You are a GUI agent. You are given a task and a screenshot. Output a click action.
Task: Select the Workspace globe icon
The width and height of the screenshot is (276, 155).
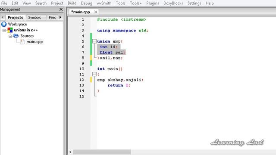(x=4, y=24)
